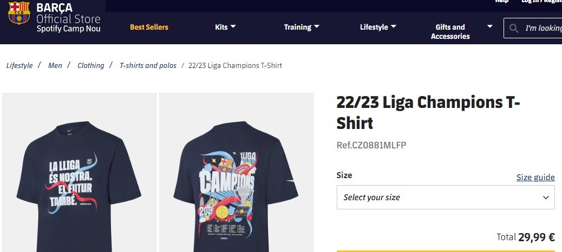Expand the Gifts and Accessories arrow

tap(490, 26)
